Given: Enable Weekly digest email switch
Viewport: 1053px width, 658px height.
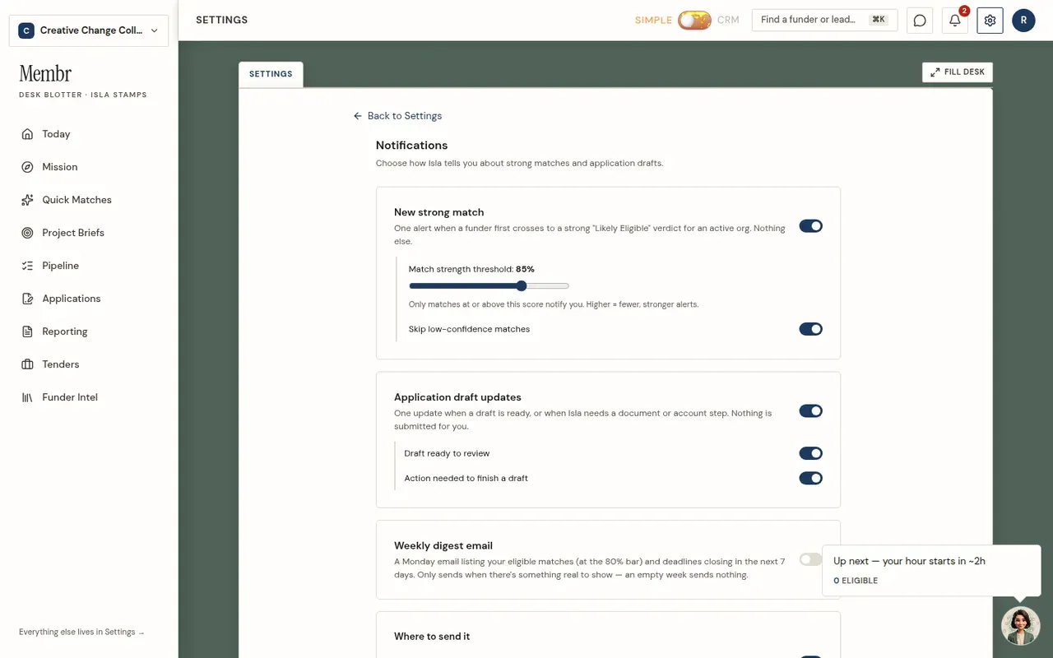Looking at the screenshot, I should (x=810, y=559).
